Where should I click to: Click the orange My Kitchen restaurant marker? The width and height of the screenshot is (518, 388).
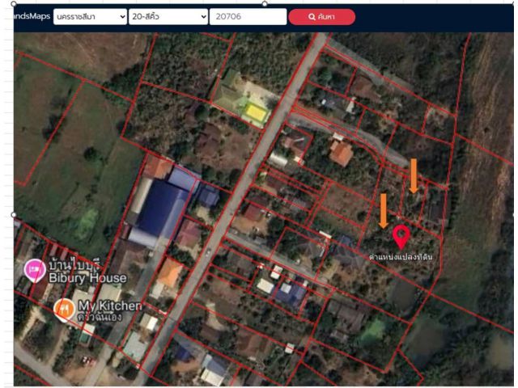(65, 310)
